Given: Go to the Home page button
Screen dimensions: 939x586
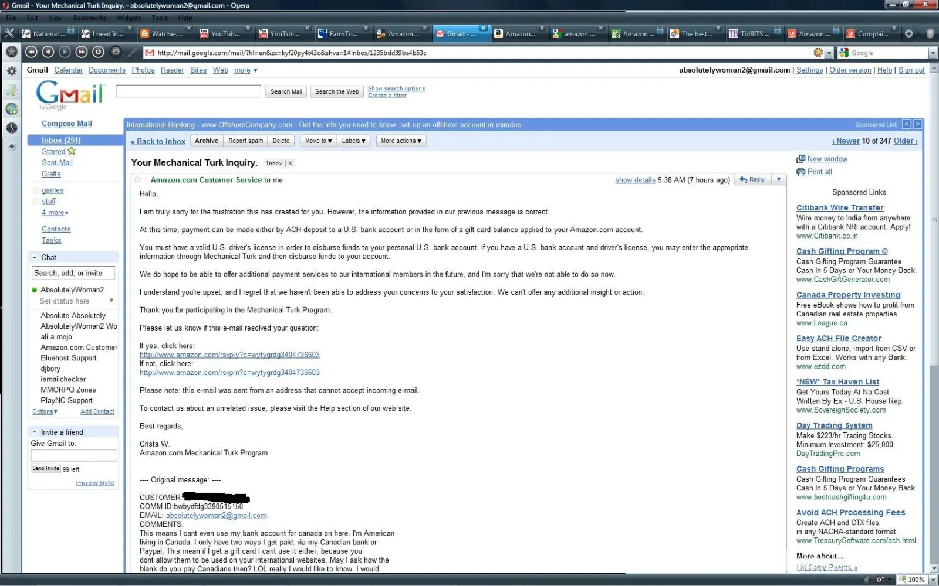Looking at the screenshot, I should (x=116, y=52).
